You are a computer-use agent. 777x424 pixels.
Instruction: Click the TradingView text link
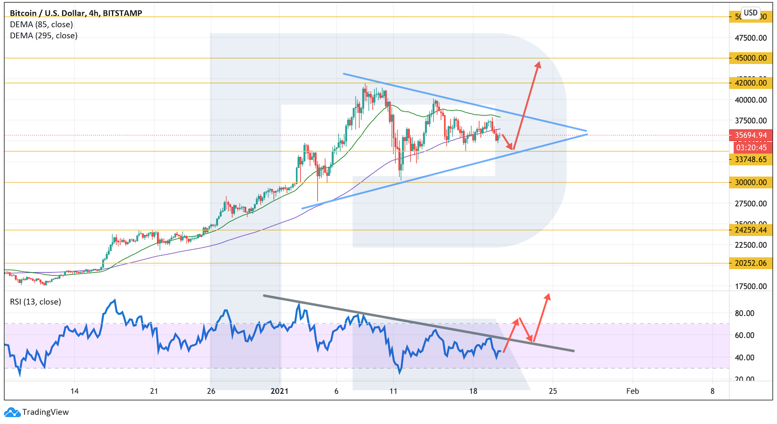(x=46, y=412)
